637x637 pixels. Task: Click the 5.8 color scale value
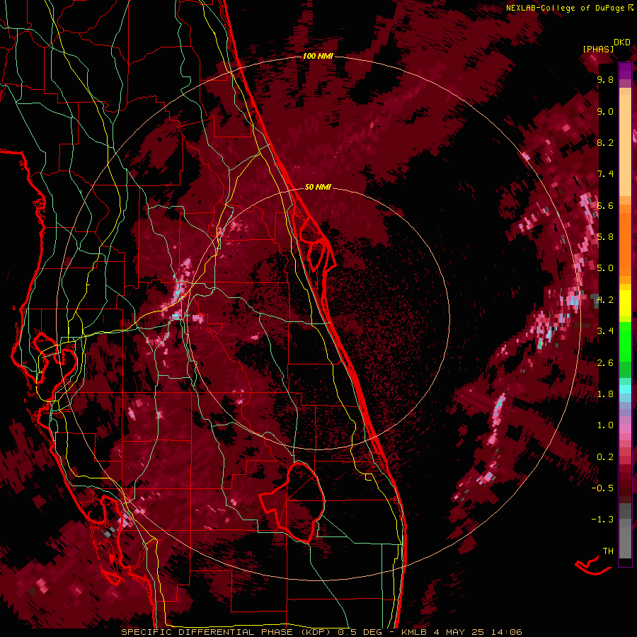click(605, 236)
